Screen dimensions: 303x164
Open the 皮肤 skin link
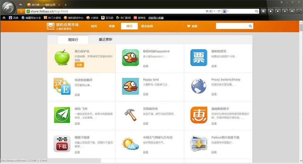(192, 26)
